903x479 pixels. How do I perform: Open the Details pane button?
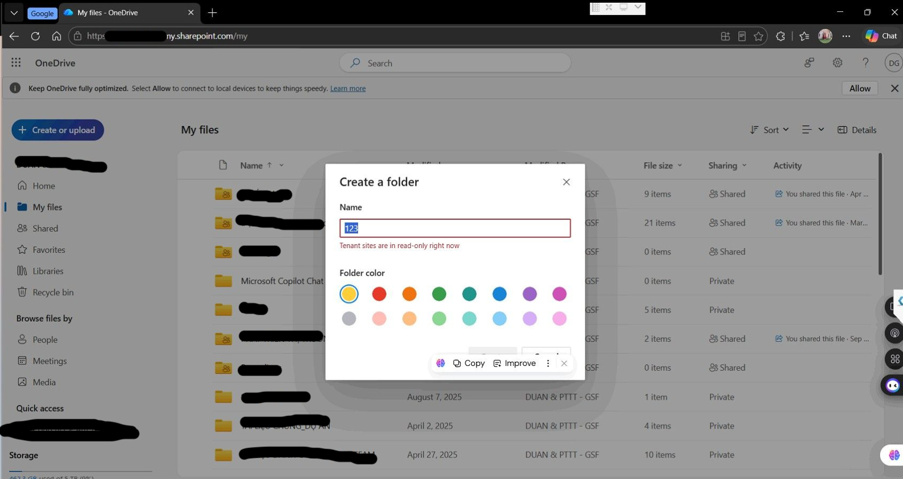(857, 130)
